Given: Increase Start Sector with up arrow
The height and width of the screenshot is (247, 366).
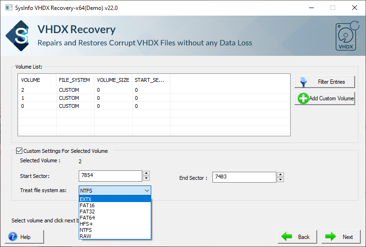Looking at the screenshot, I should 146,173.
